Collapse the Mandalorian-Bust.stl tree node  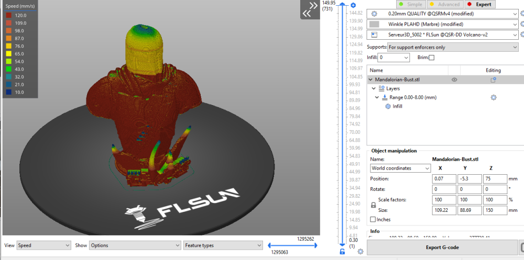pyautogui.click(x=370, y=80)
